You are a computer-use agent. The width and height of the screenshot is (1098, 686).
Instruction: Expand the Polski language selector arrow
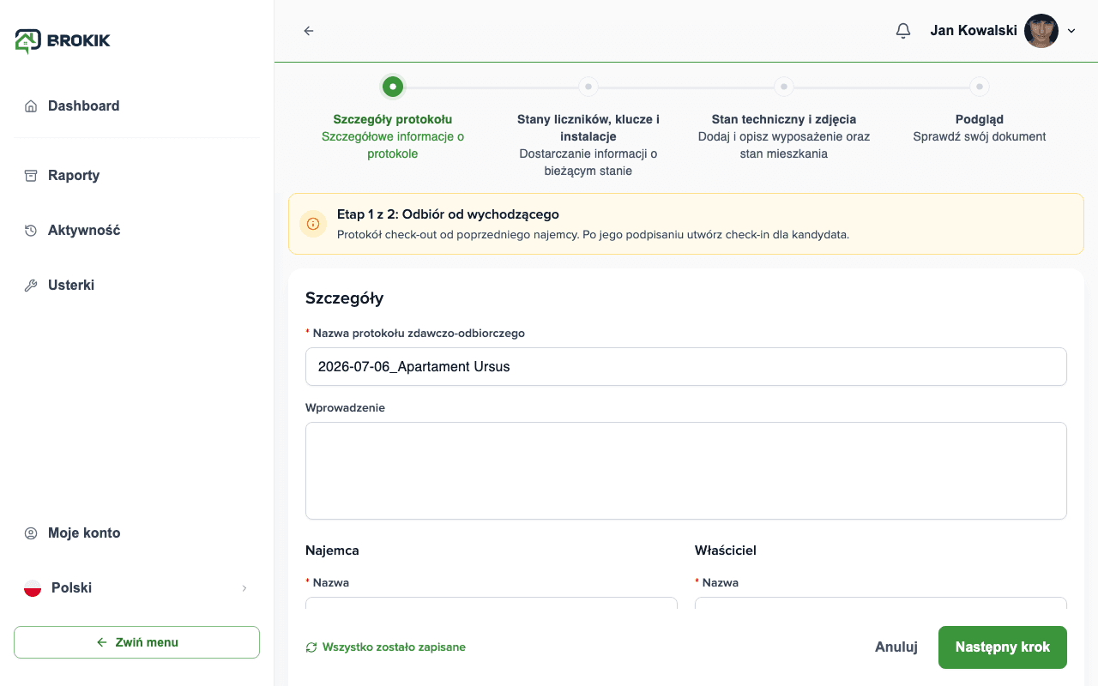pyautogui.click(x=244, y=588)
